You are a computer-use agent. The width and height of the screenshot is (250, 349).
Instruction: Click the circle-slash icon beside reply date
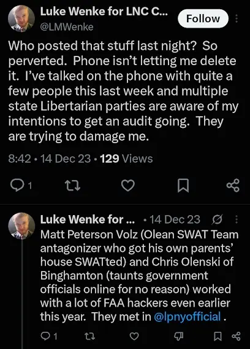coord(217,219)
